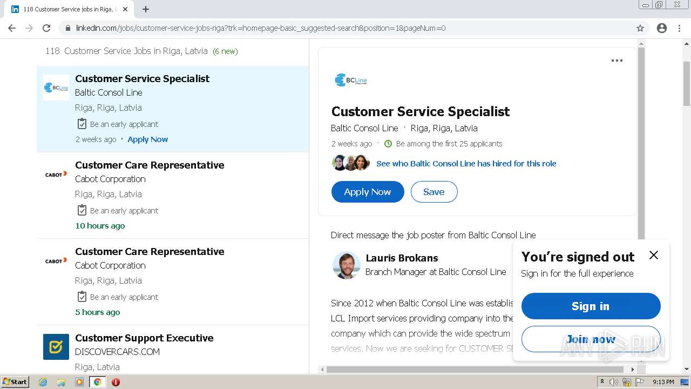Show hidden system tray icons

601,382
